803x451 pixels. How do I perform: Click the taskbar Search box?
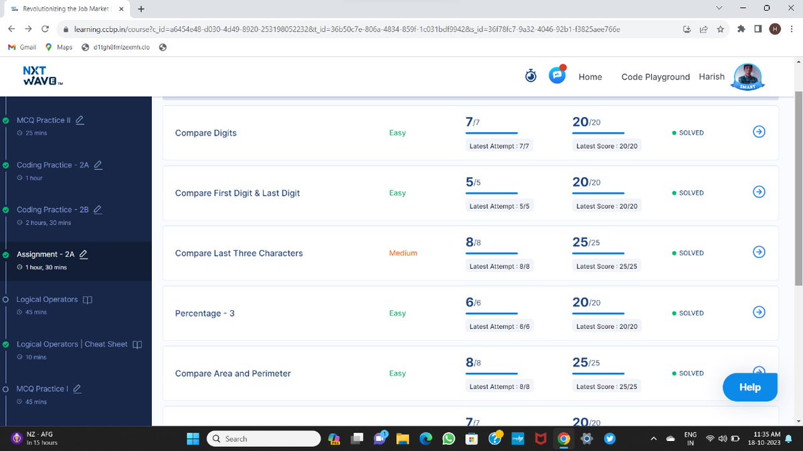point(263,439)
